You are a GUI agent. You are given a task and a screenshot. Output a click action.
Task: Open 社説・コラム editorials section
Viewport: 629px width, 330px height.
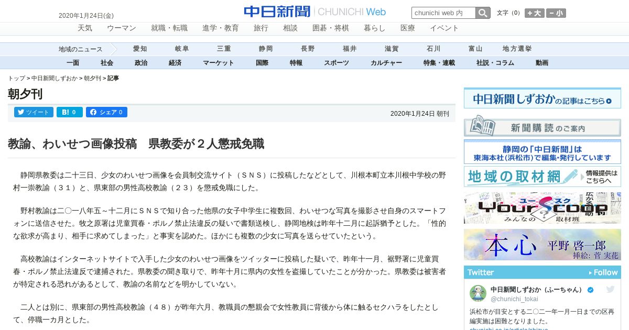tap(495, 63)
